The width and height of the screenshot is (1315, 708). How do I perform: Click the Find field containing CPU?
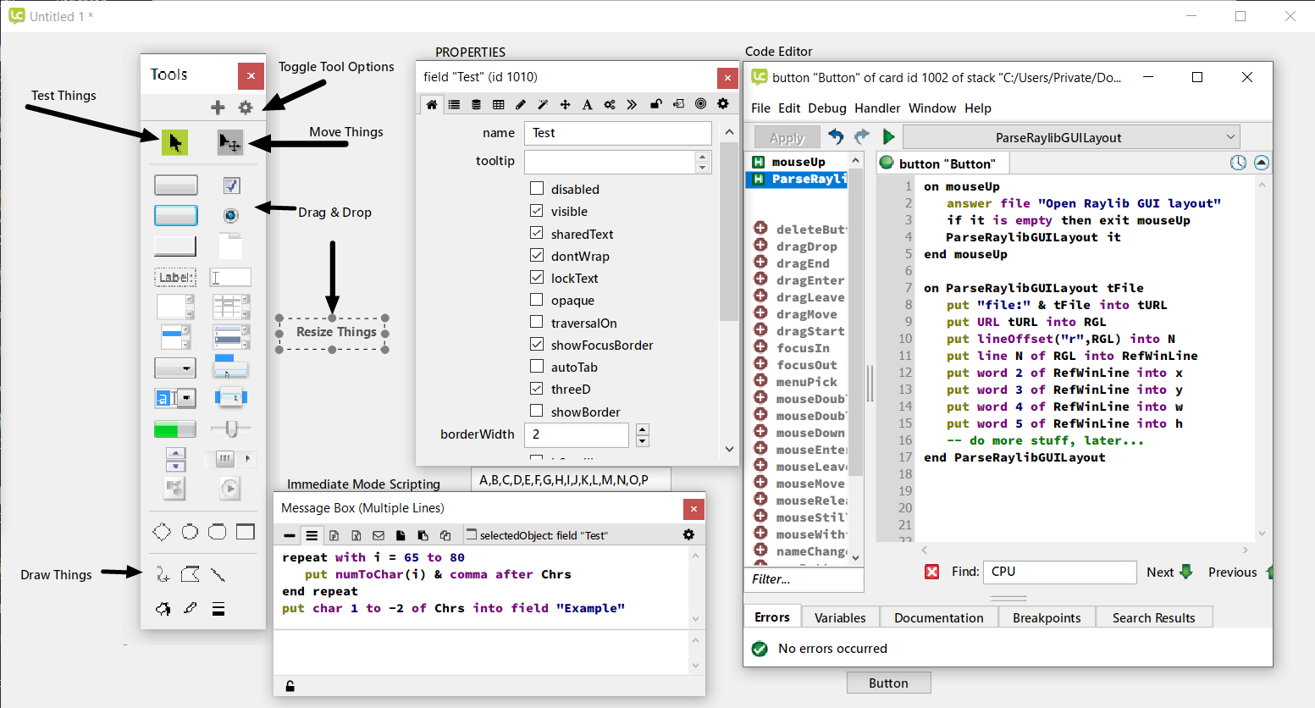click(1059, 572)
